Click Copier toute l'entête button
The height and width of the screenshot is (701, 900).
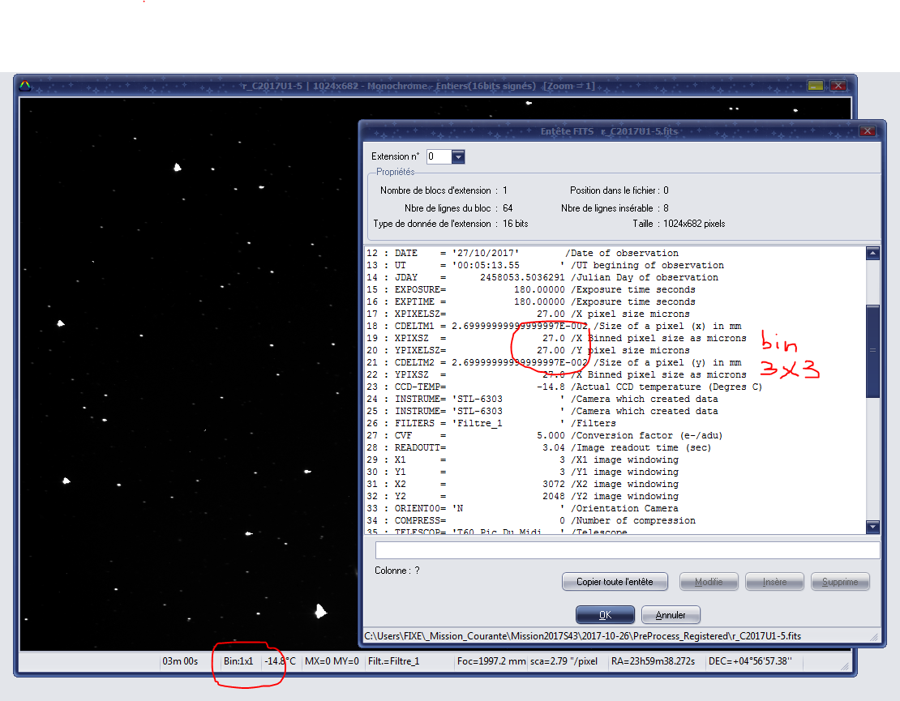(x=615, y=582)
